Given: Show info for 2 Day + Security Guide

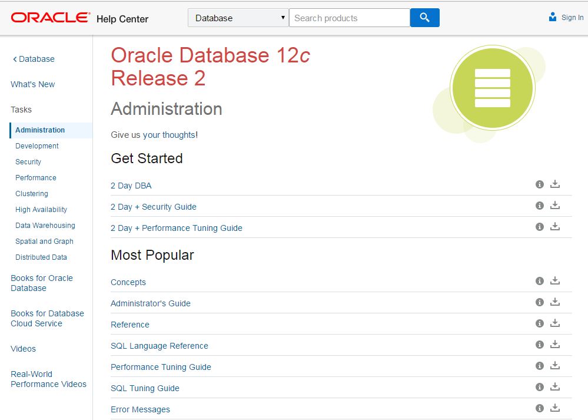Looking at the screenshot, I should (x=540, y=206).
